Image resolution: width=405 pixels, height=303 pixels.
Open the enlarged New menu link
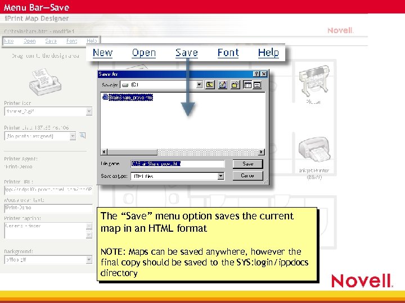click(x=102, y=53)
